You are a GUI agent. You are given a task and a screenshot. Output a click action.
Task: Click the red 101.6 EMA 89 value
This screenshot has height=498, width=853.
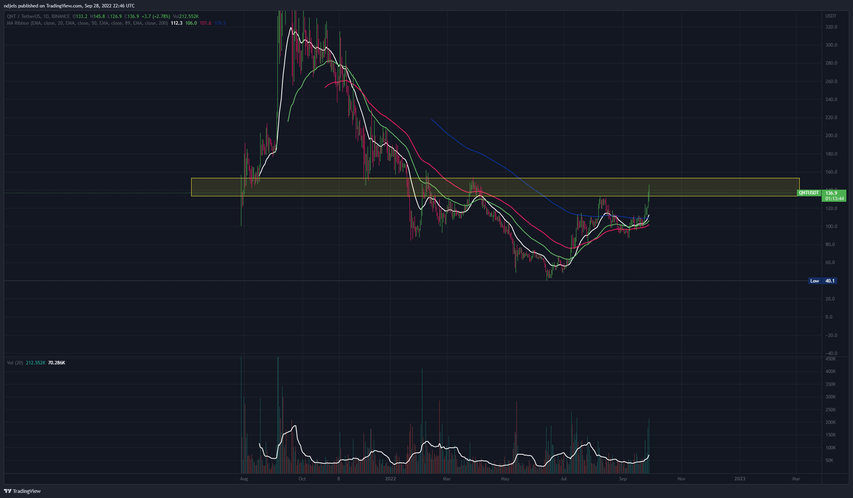pos(205,23)
